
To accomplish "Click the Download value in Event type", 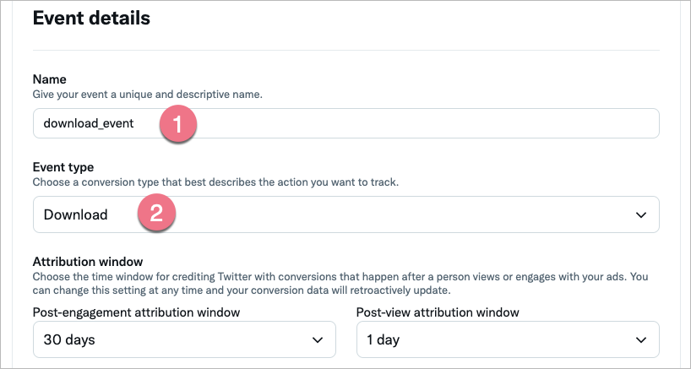I will coord(76,214).
